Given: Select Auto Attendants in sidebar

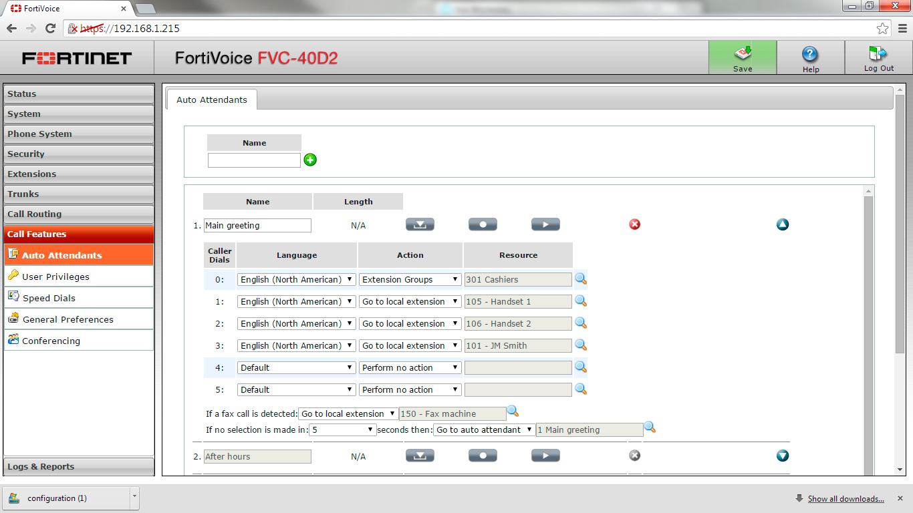Looking at the screenshot, I should 79,255.
